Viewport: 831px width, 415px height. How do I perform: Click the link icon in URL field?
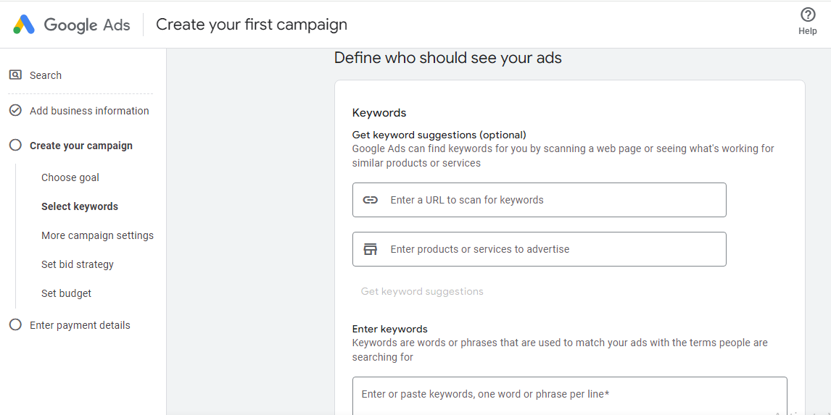point(371,200)
